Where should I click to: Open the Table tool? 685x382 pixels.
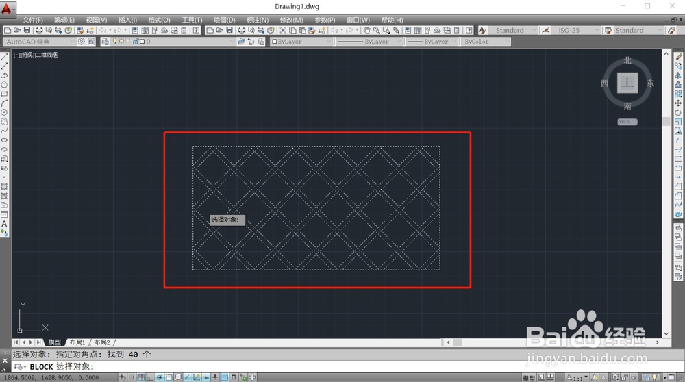4,214
